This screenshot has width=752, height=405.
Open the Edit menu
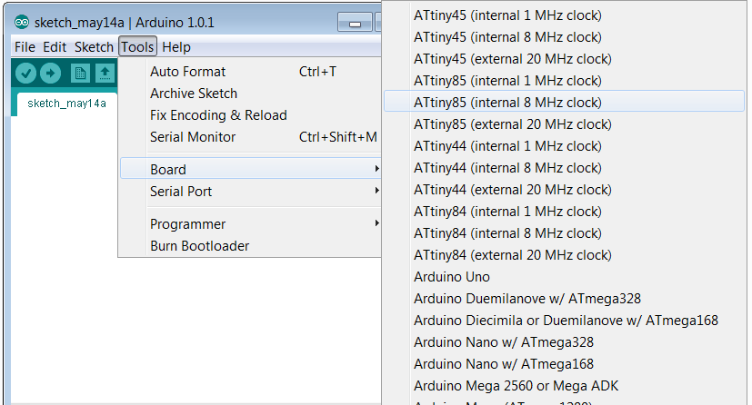[x=55, y=47]
